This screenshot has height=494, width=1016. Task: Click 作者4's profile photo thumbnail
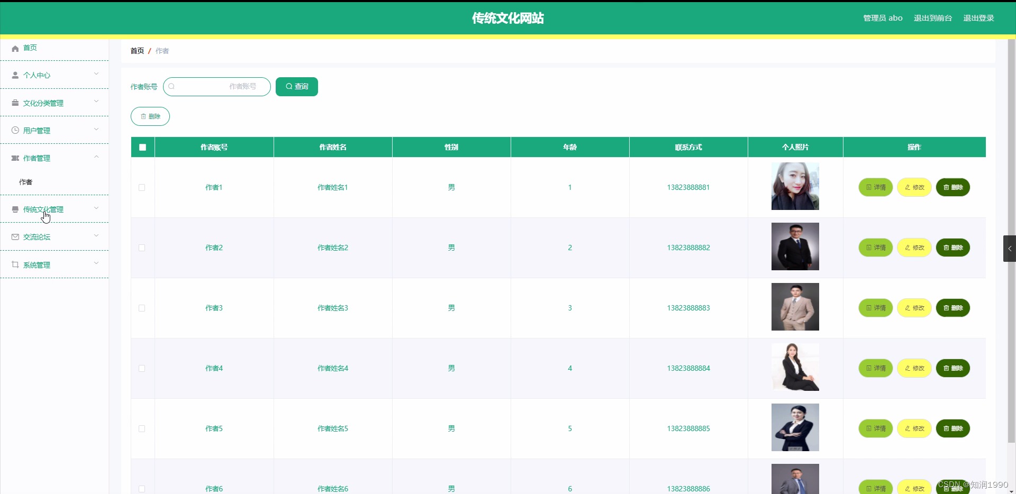[794, 367]
